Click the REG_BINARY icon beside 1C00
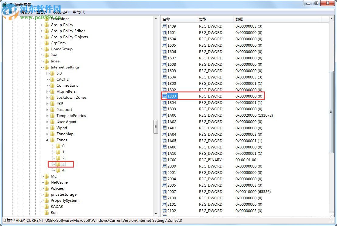 pos(164,160)
